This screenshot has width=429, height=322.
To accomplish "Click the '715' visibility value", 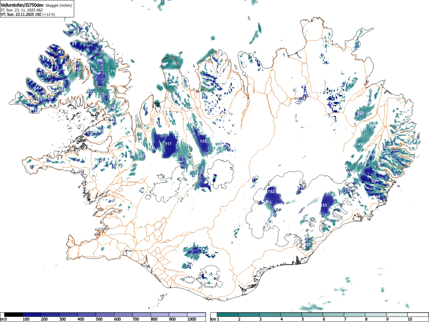I will 113,71.
